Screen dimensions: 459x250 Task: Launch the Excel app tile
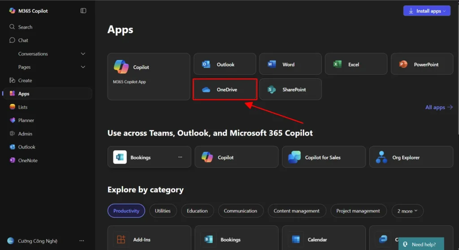tap(356, 64)
